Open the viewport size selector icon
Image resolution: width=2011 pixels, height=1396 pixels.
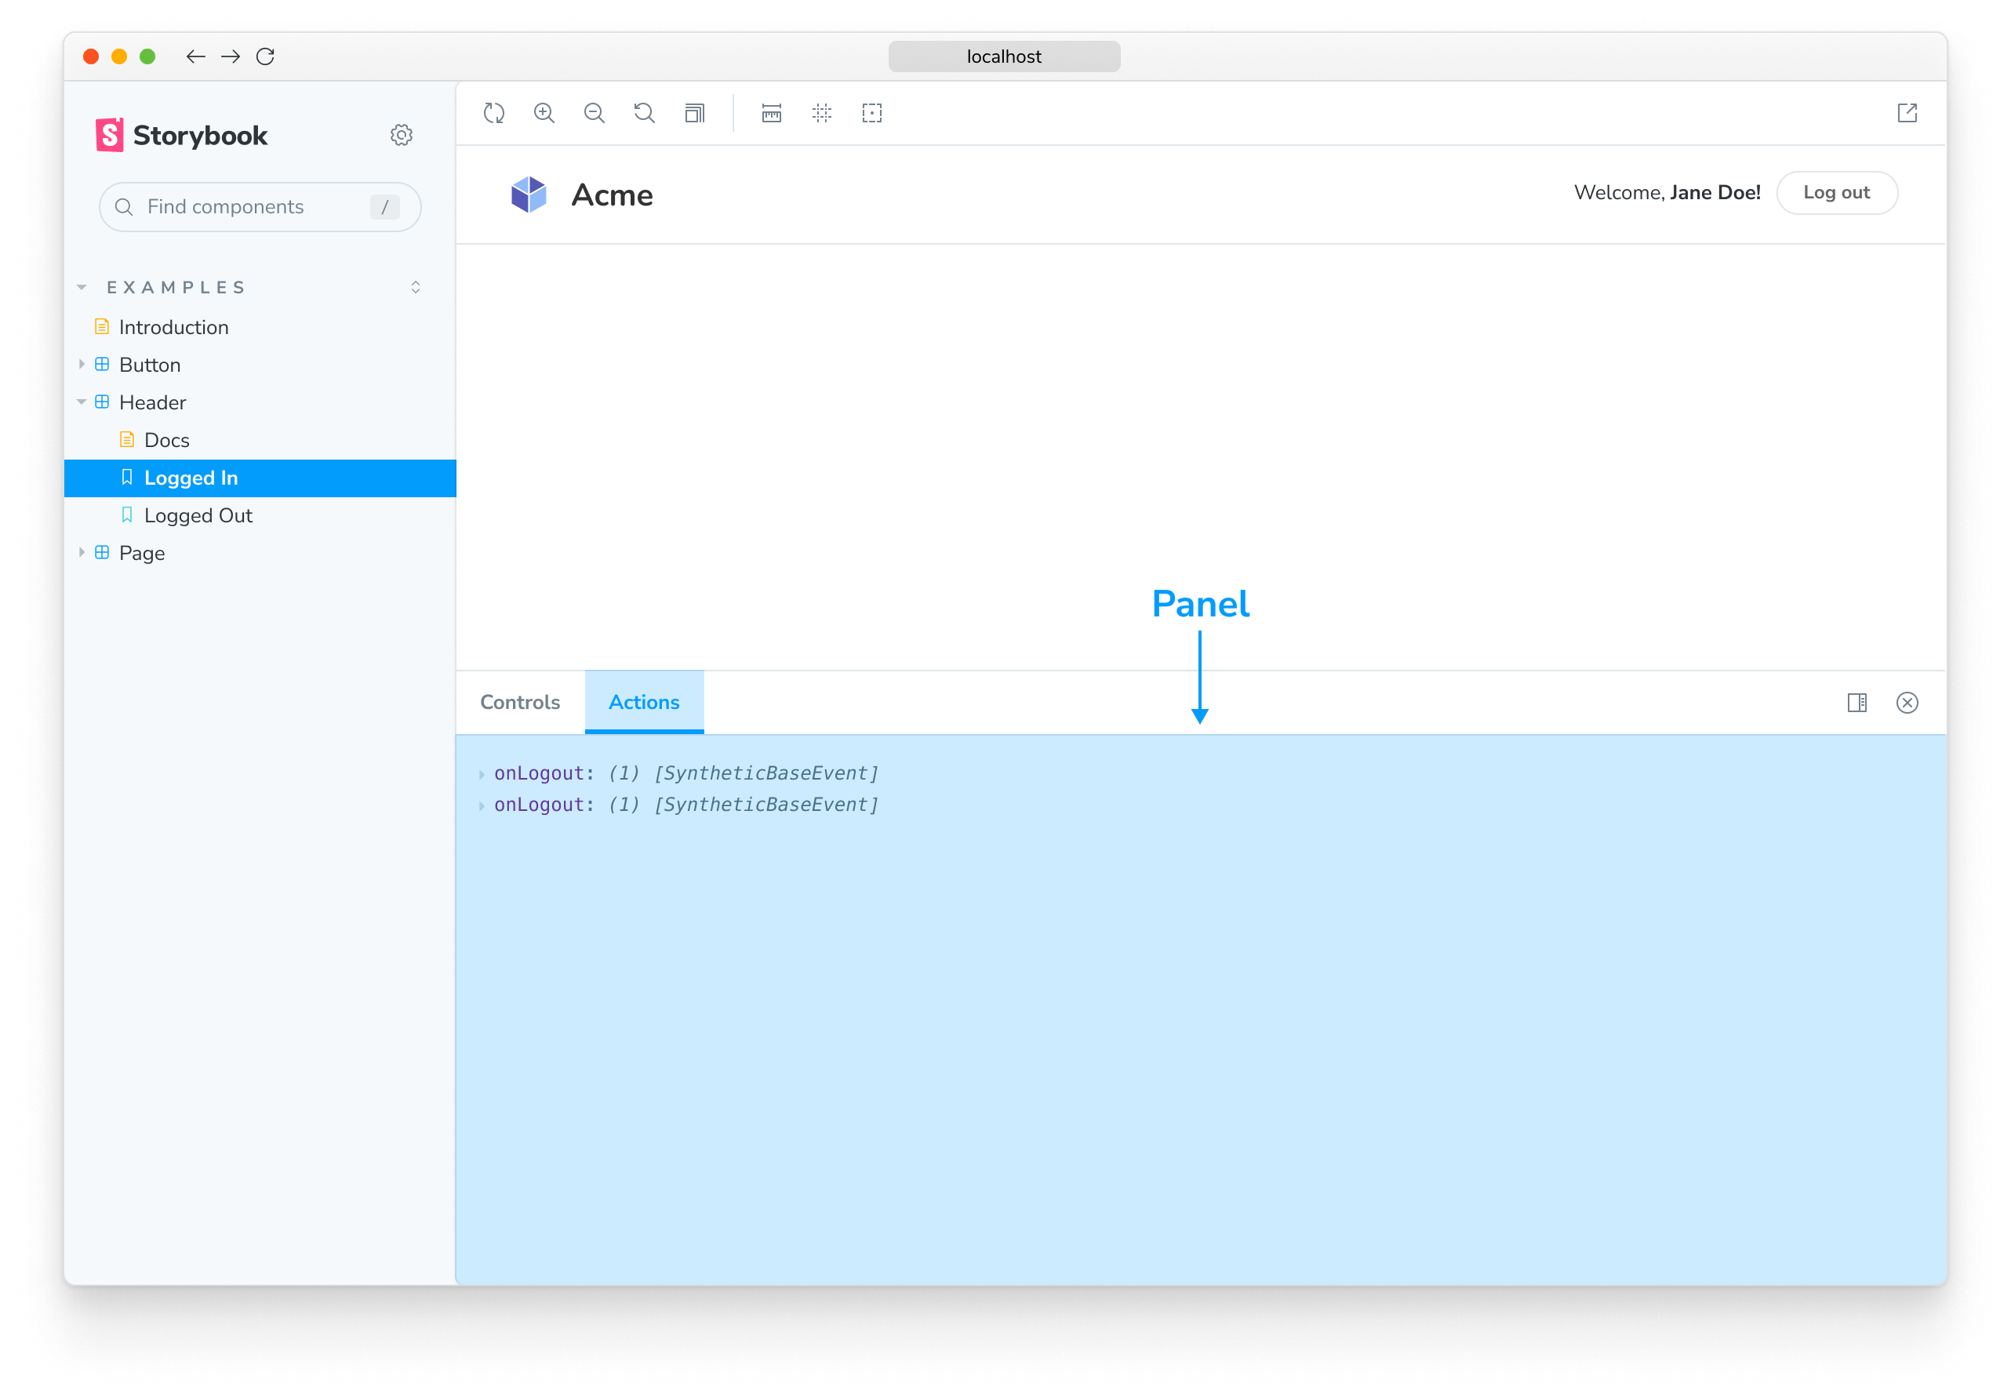tap(695, 113)
